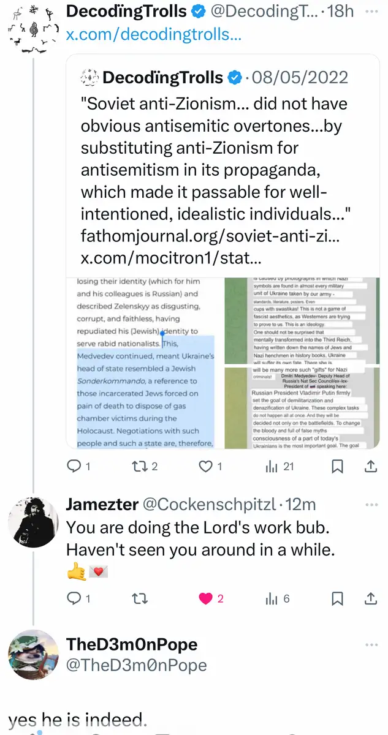
Task: Open more options for TheD3m0nPope's post
Action: tap(371, 645)
